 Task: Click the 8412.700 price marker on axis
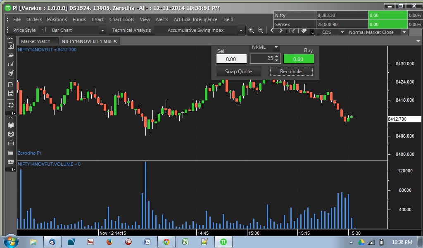[x=404, y=119]
